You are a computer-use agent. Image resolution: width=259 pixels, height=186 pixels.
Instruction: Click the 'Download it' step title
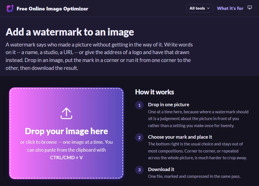pos(161,169)
